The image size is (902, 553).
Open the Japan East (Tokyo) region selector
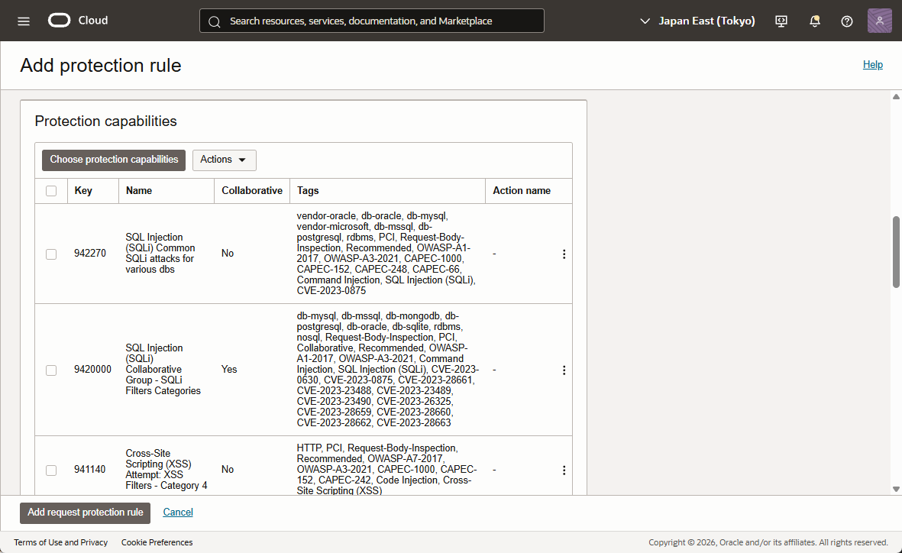click(x=697, y=21)
